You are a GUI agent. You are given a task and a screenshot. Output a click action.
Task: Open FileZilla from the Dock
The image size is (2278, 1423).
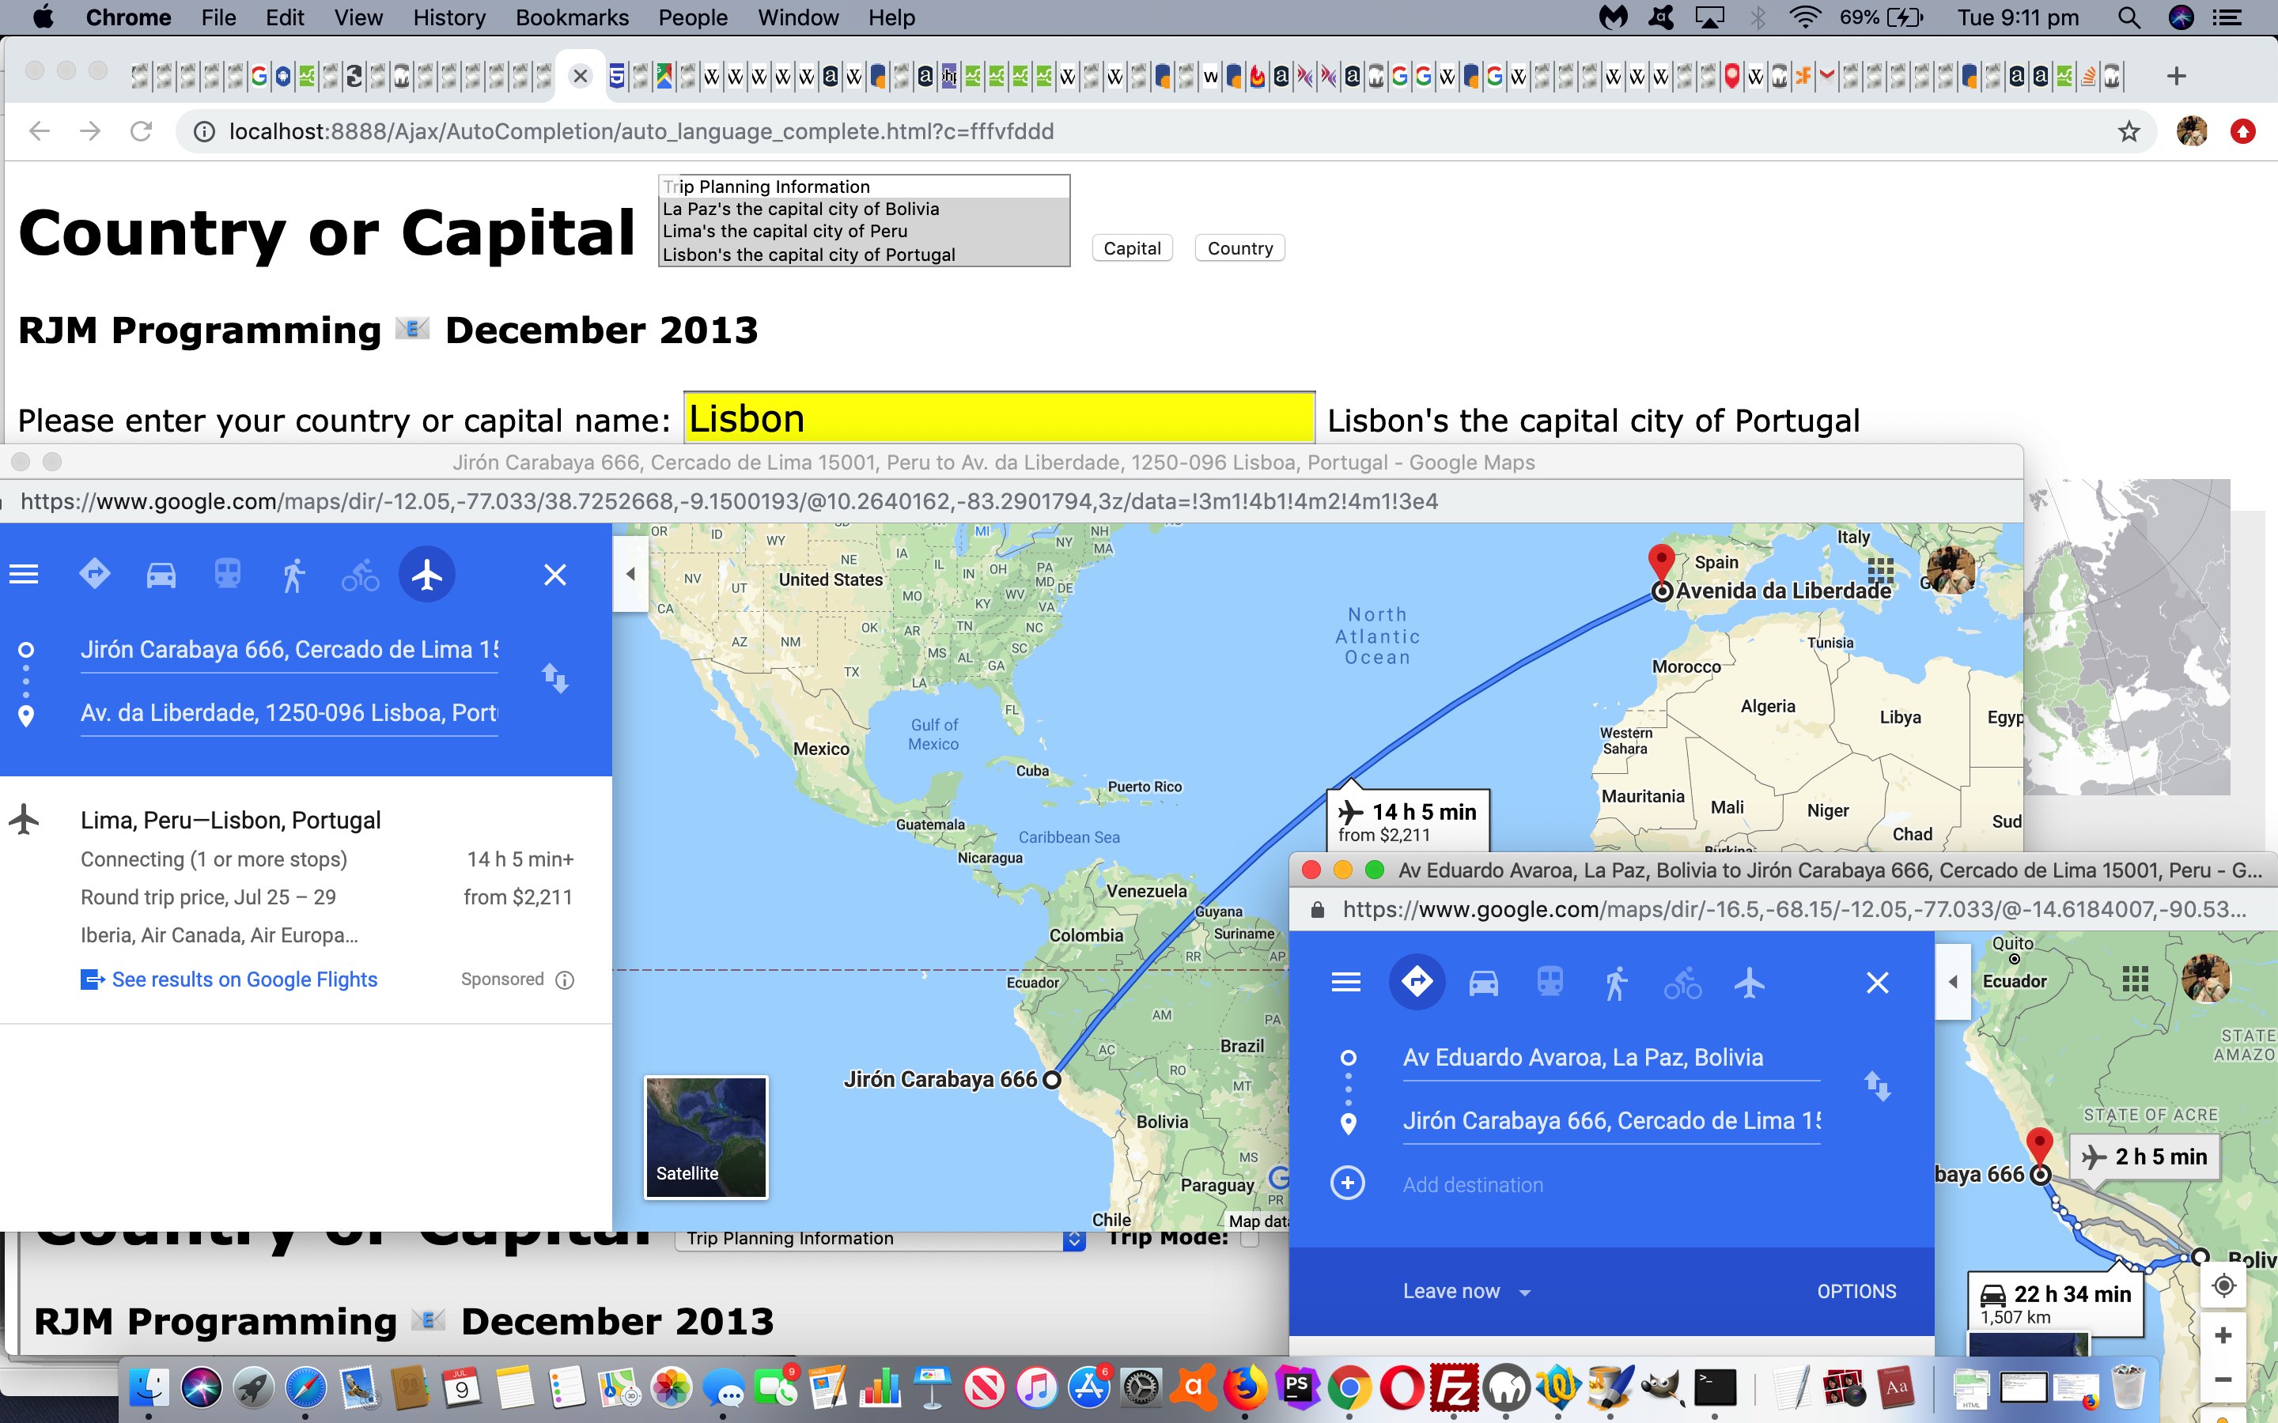pyautogui.click(x=1455, y=1387)
